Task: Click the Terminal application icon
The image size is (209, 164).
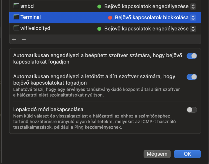Action: tap(16, 17)
